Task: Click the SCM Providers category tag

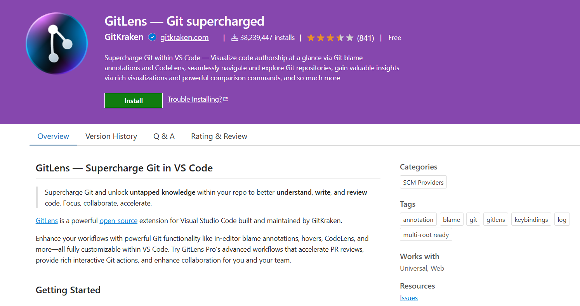Action: 423,182
